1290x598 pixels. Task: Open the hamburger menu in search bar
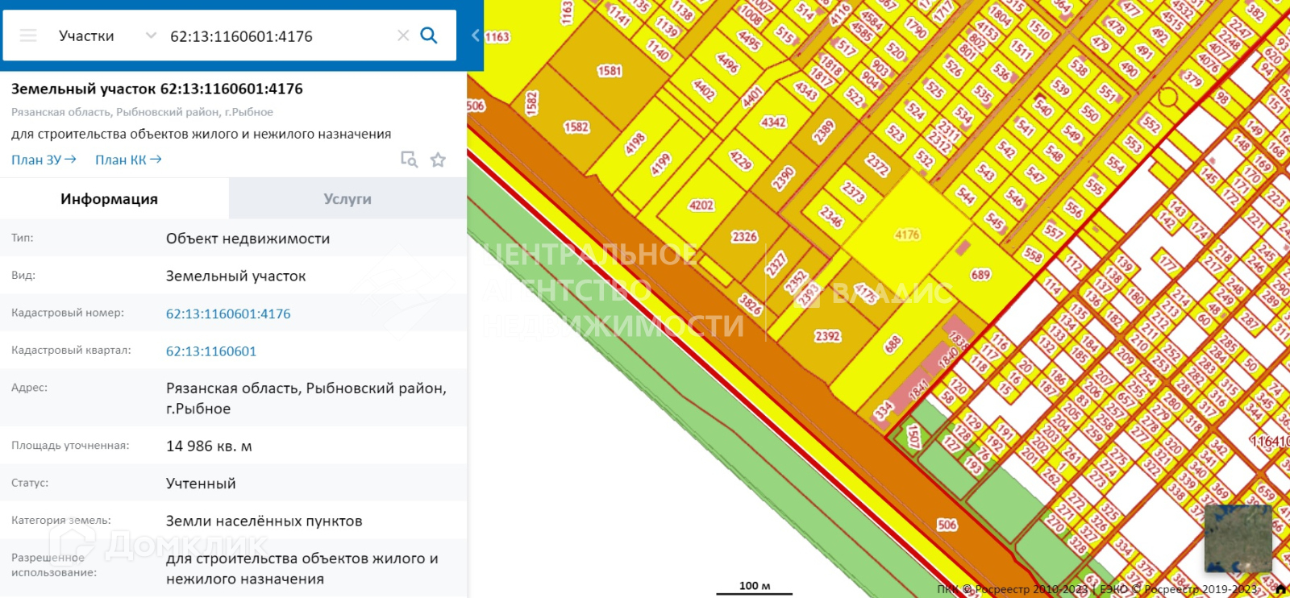point(28,35)
